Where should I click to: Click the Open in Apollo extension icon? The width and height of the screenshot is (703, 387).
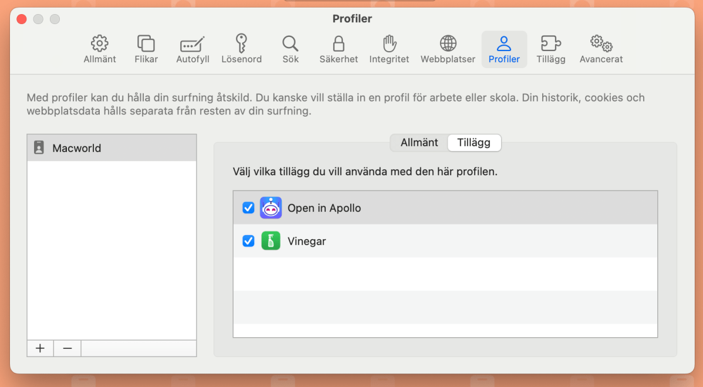pos(271,208)
